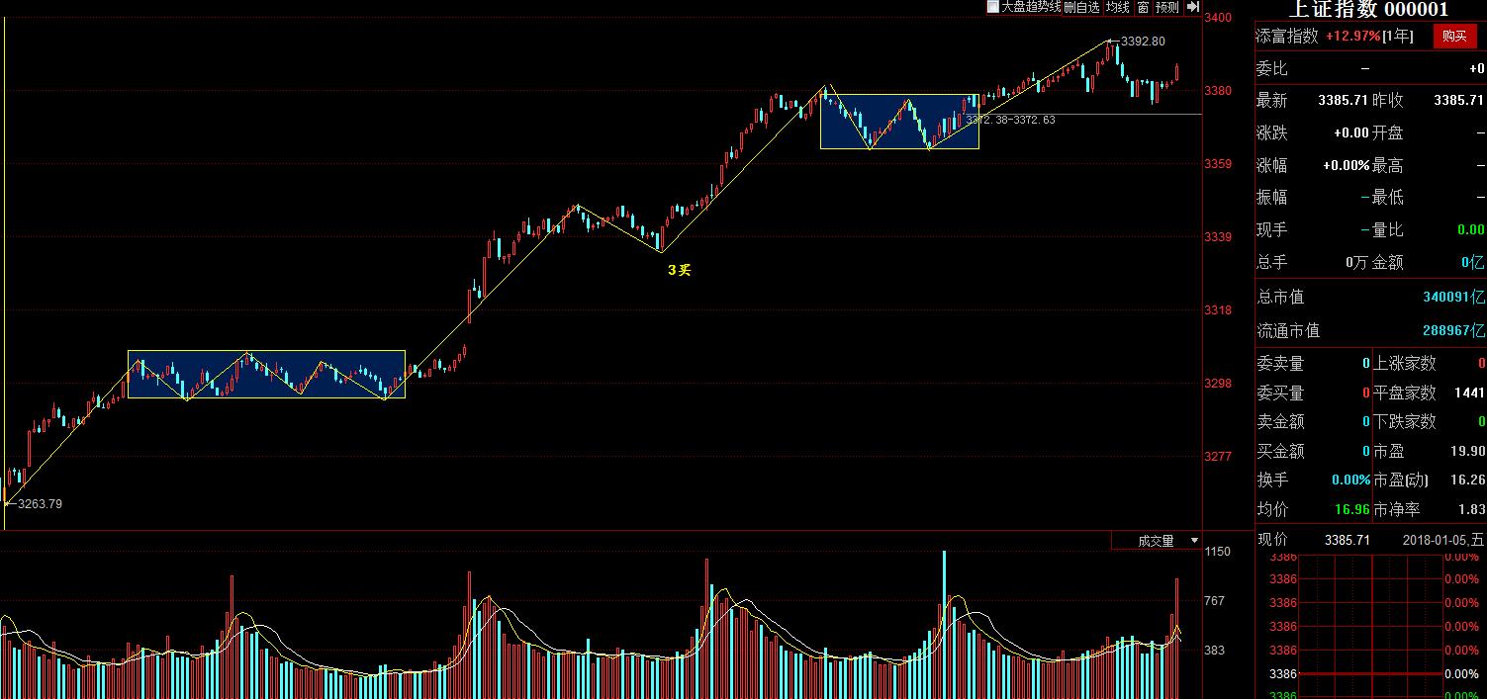Screen dimensions: 1487x699
Task: Click the 均价 value 16.96
Action: pyautogui.click(x=1350, y=509)
